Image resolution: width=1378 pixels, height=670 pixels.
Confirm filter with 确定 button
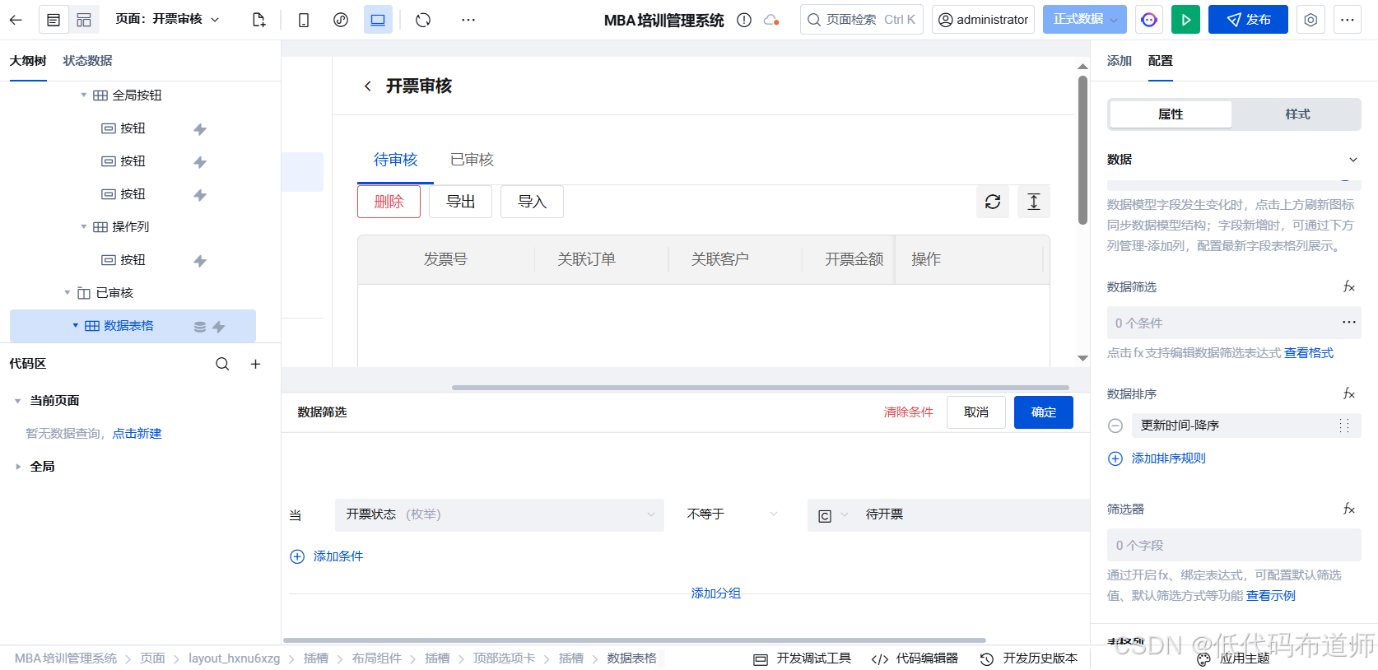(x=1044, y=412)
